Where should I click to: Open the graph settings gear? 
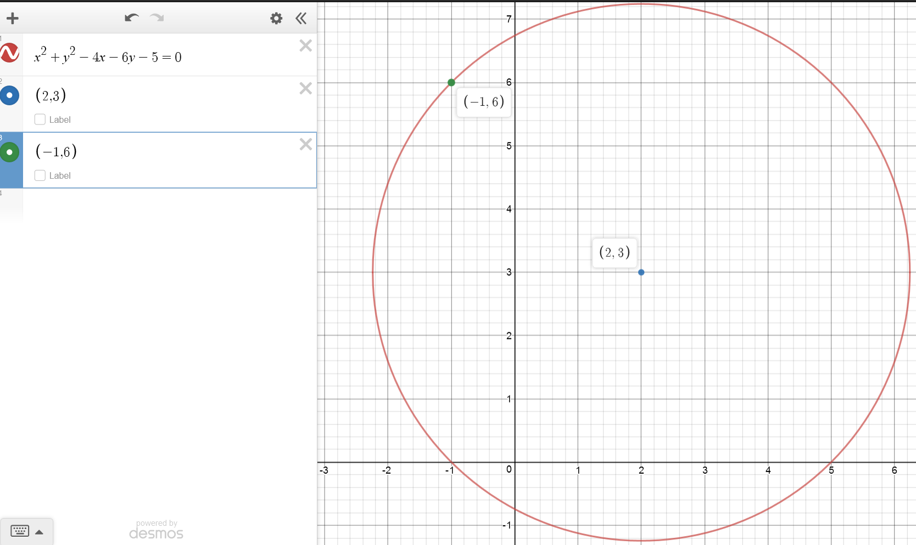(x=276, y=19)
